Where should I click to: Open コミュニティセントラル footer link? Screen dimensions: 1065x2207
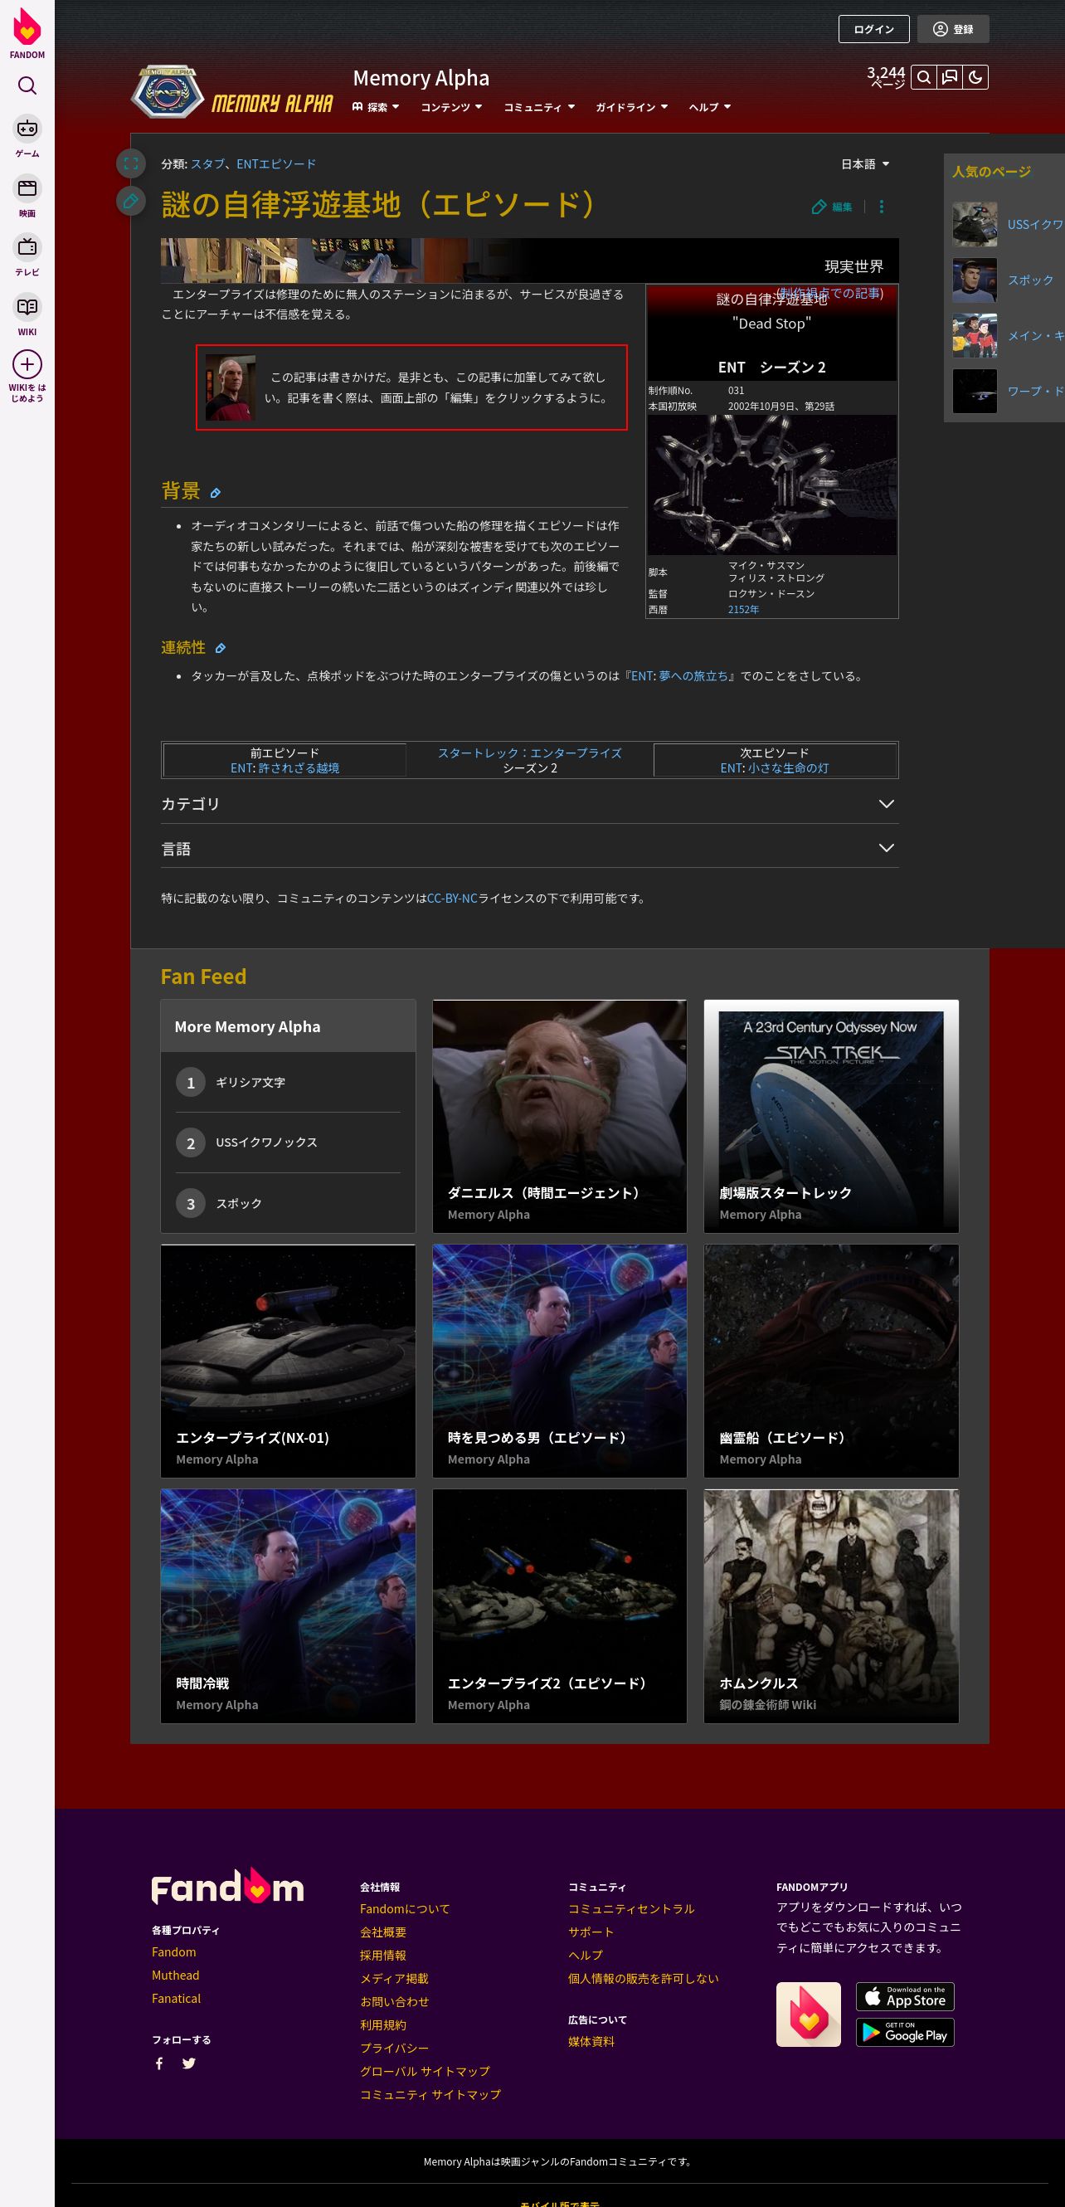pos(631,1909)
